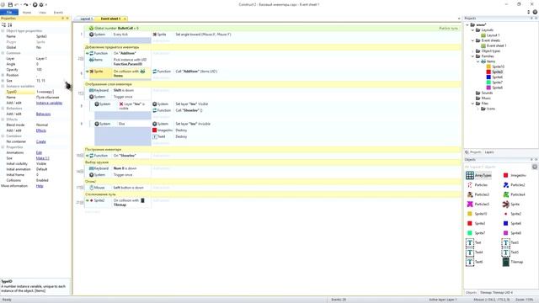Image resolution: width=539 pixels, height=303 pixels.
Task: Click the red ImageInv icon in Destroy action
Action: coord(155,130)
